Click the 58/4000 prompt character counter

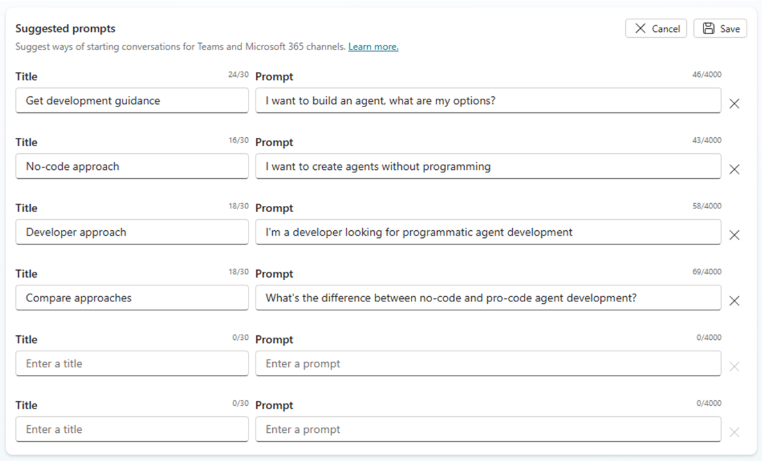pyautogui.click(x=707, y=206)
